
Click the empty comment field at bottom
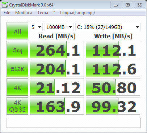tap(73, 123)
